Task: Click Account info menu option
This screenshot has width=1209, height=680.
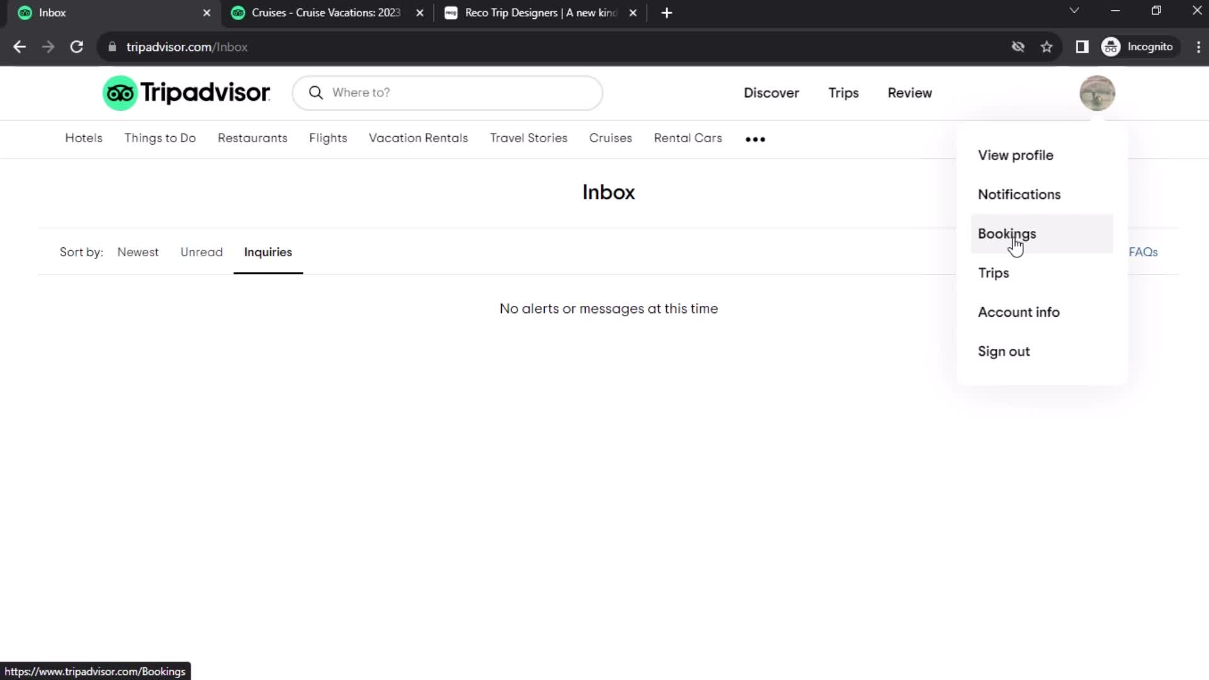Action: coord(1019,312)
